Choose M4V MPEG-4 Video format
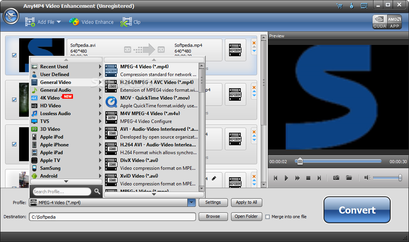 point(151,117)
